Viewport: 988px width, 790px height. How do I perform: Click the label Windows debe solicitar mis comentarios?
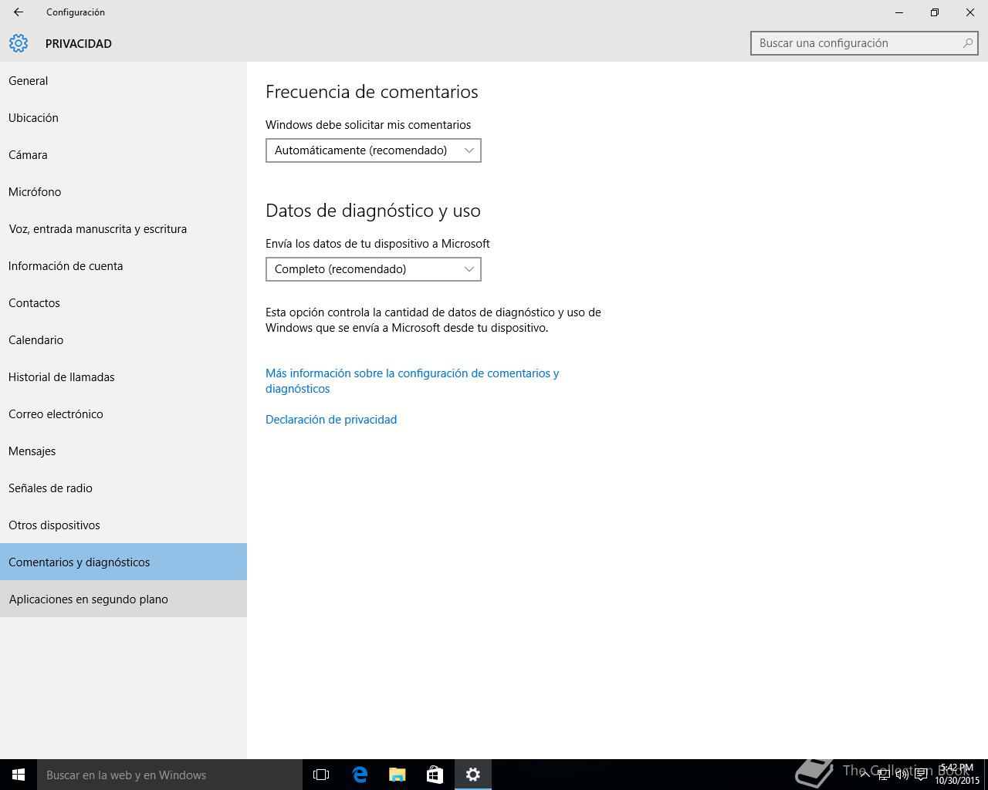pyautogui.click(x=368, y=125)
